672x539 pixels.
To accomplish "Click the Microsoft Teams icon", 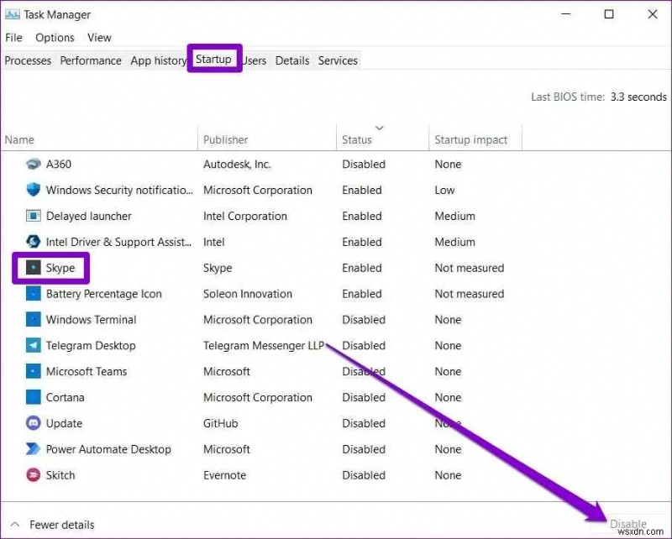I will (x=32, y=371).
